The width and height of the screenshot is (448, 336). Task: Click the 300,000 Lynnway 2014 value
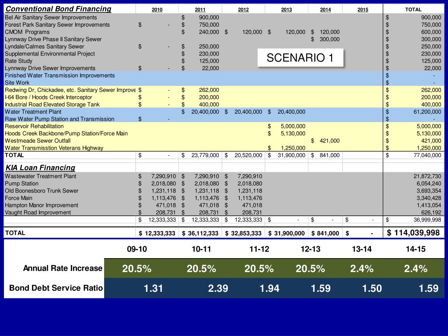(330, 39)
